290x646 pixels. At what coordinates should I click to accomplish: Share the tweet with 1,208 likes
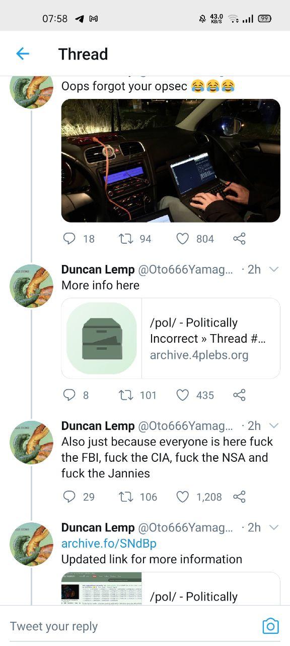pyautogui.click(x=239, y=497)
